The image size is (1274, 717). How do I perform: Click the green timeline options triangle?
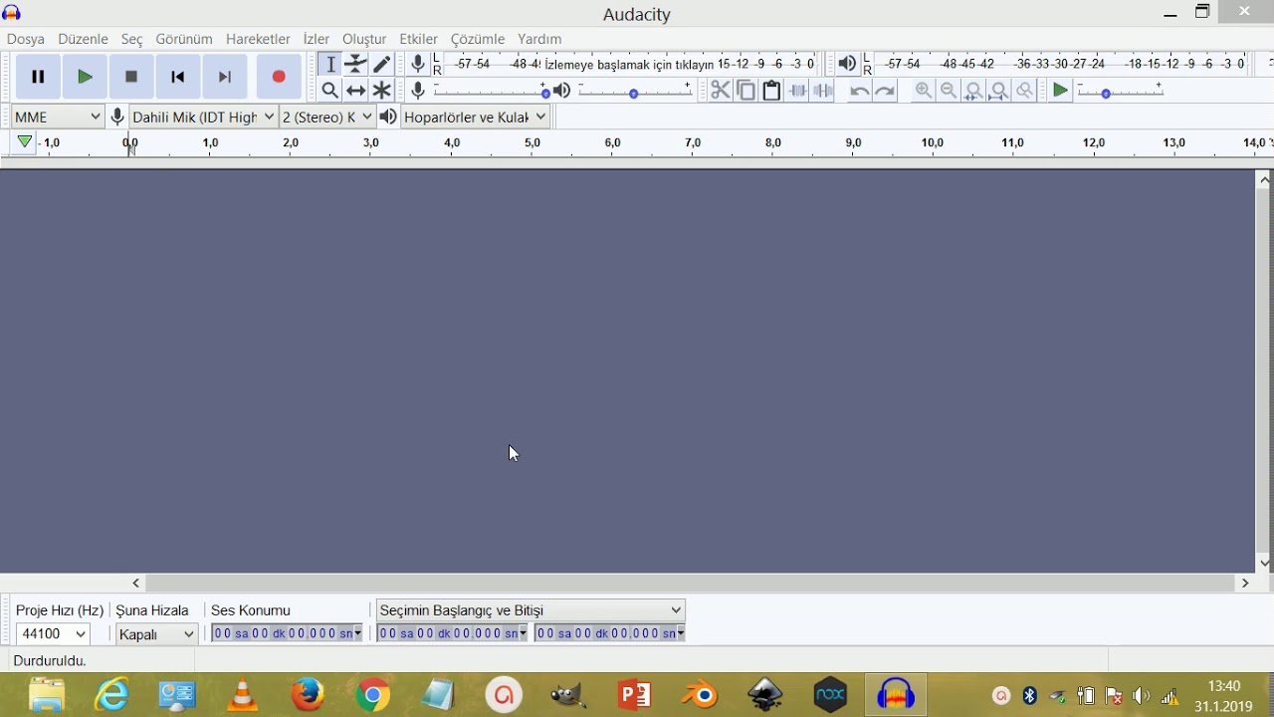[25, 142]
